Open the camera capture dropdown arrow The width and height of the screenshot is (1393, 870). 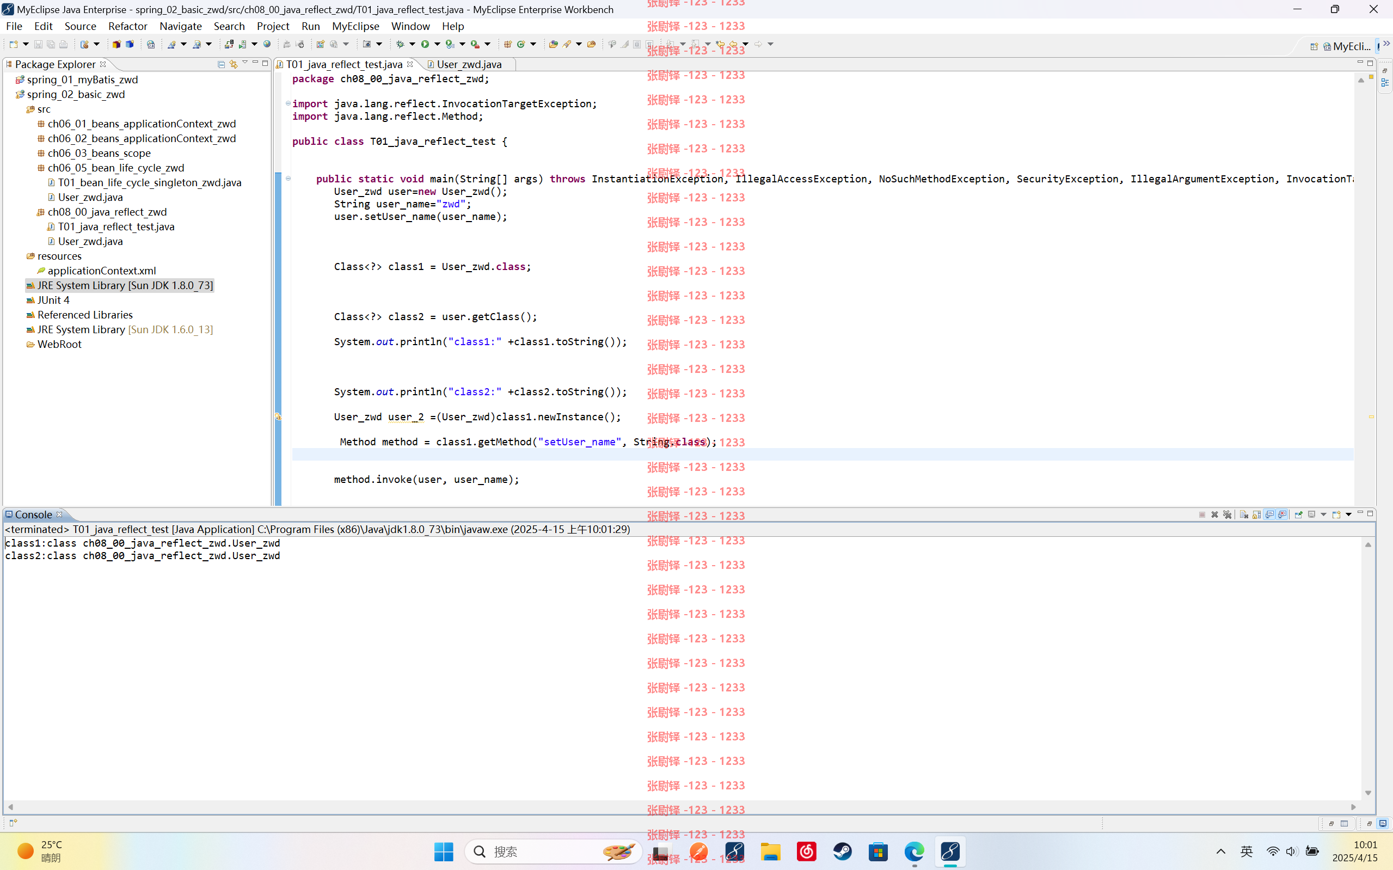click(379, 44)
